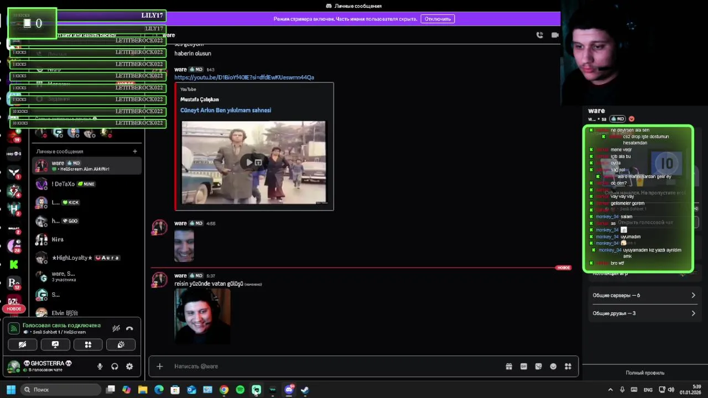Open the emoji picker
This screenshot has height=398, width=708.
point(553,366)
